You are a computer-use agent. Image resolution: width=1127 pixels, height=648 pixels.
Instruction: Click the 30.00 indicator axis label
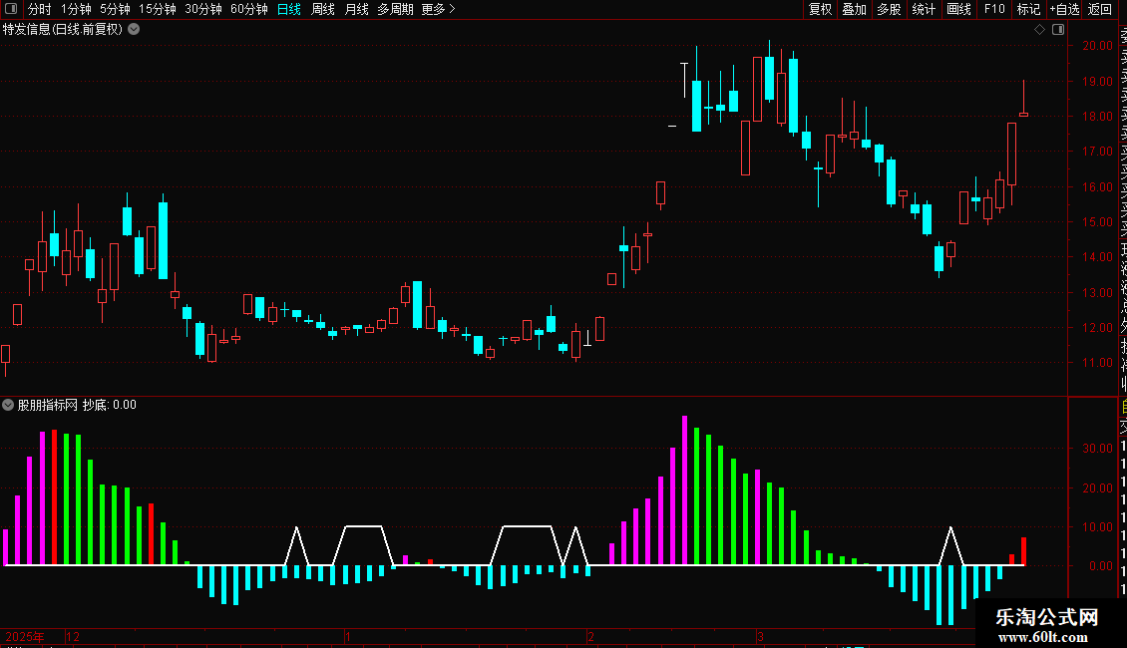point(1097,449)
